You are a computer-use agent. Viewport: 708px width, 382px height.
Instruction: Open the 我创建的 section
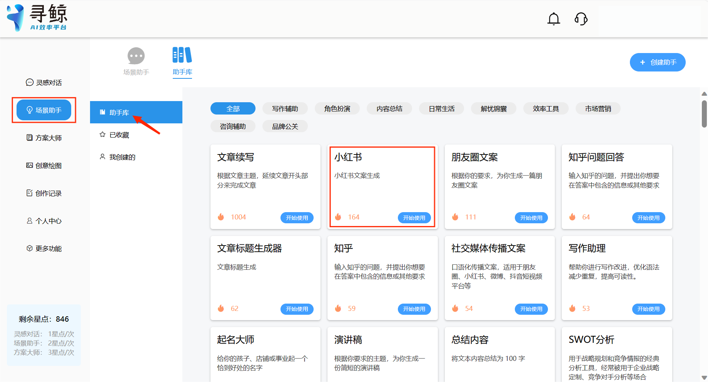pyautogui.click(x=122, y=157)
